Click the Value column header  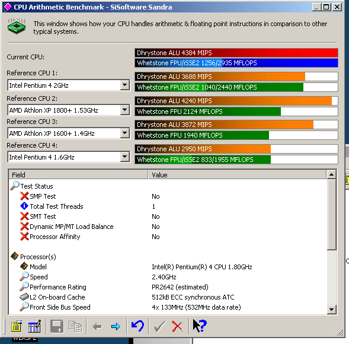[237, 175]
